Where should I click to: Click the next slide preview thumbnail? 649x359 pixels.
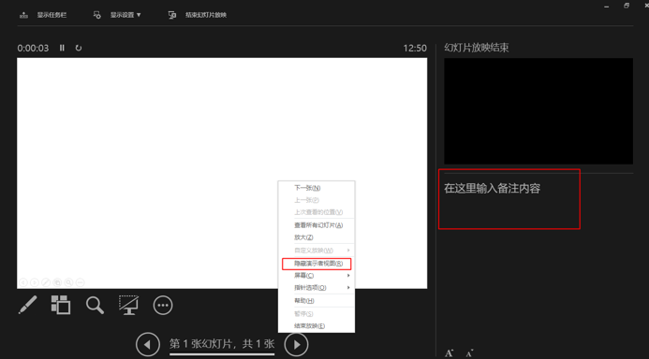tap(538, 111)
